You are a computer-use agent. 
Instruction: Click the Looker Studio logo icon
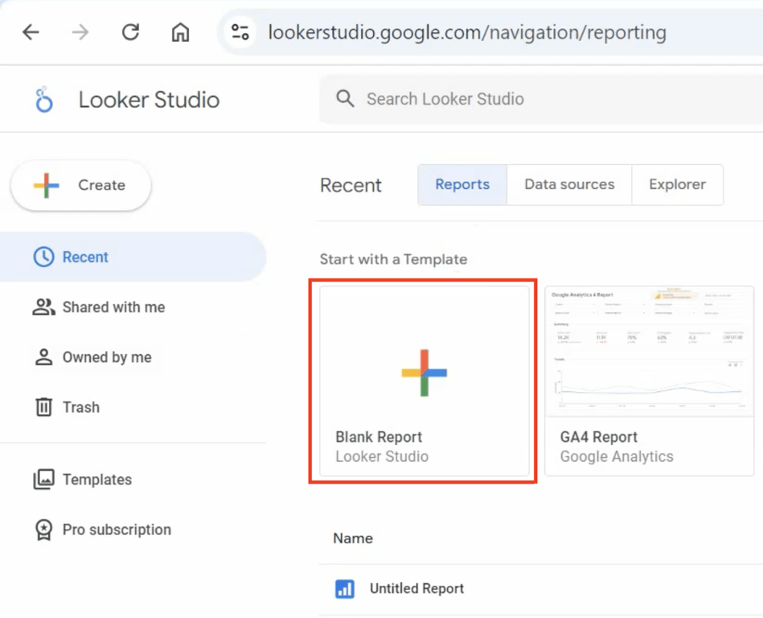pyautogui.click(x=43, y=100)
